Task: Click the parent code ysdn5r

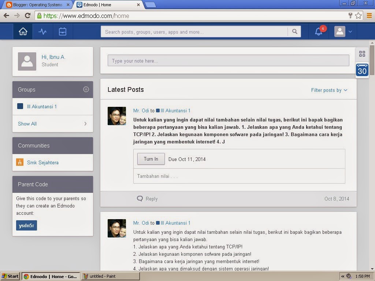Action: tap(26, 225)
